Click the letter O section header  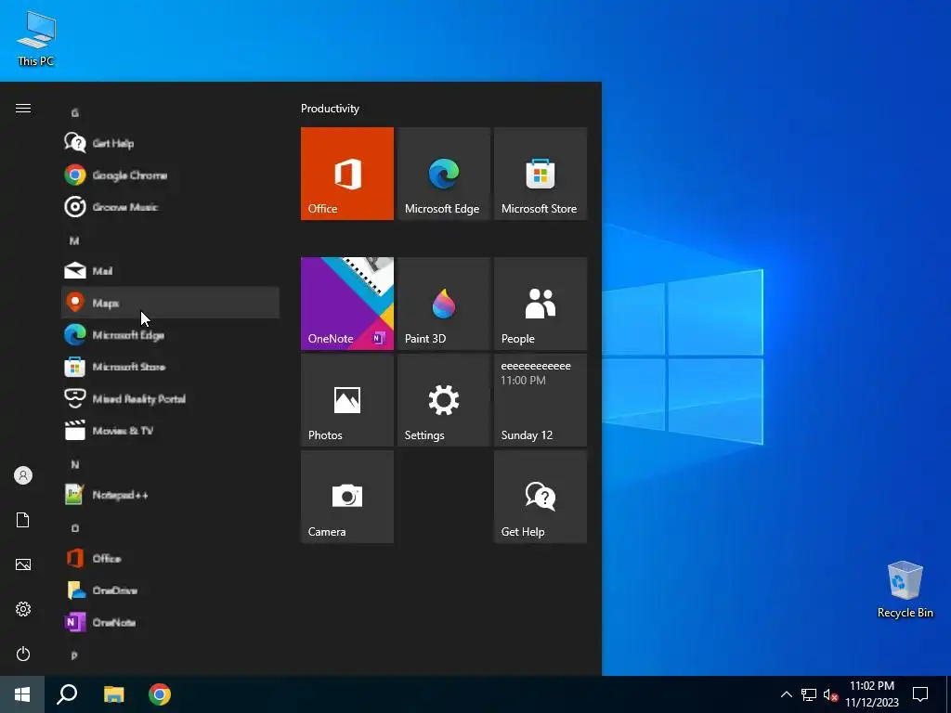(74, 528)
